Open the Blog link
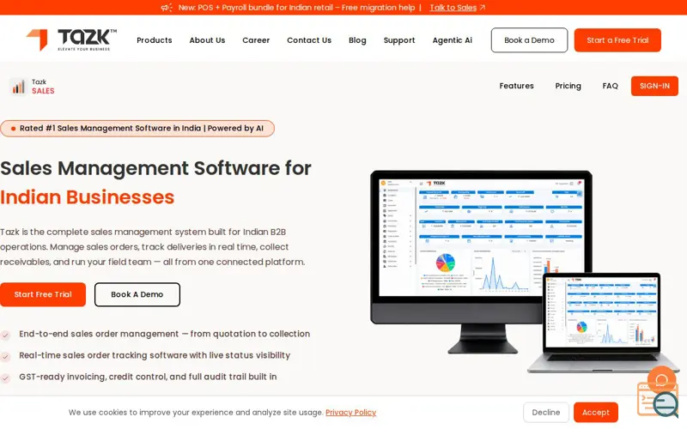Screen dimensions: 687x429 (x=357, y=40)
